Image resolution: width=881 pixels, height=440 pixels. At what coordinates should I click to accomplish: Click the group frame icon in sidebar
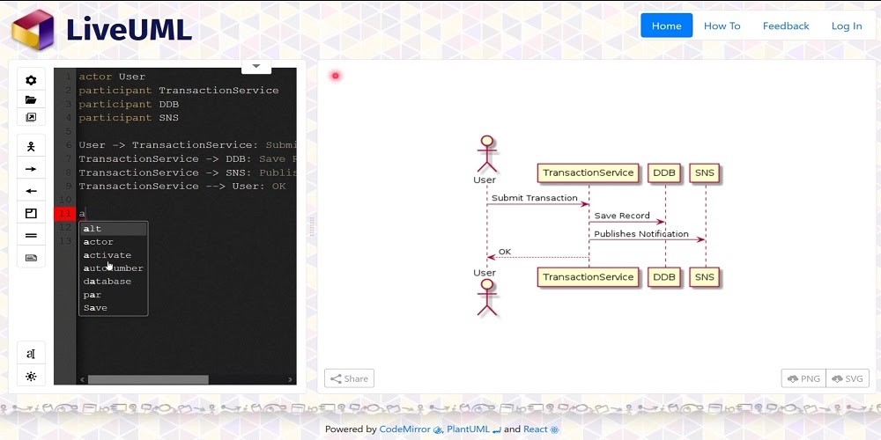point(31,213)
